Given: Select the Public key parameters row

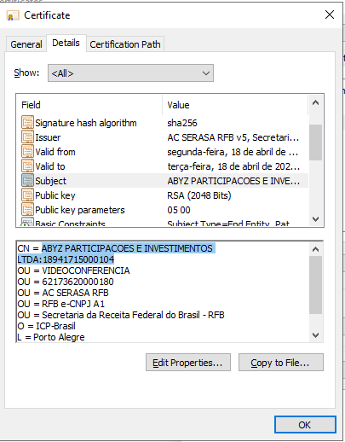Looking at the screenshot, I should (x=164, y=210).
